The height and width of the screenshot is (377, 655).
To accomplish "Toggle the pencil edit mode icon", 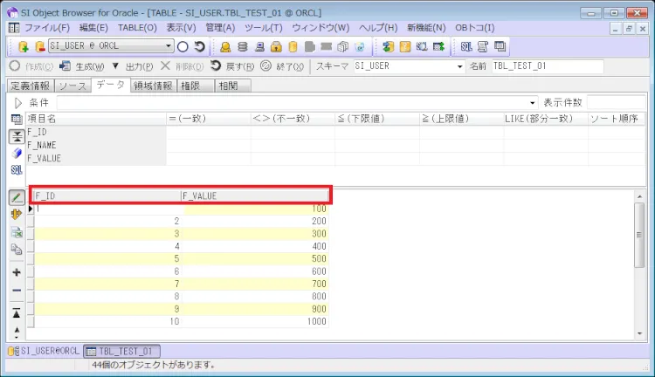I will tap(17, 197).
